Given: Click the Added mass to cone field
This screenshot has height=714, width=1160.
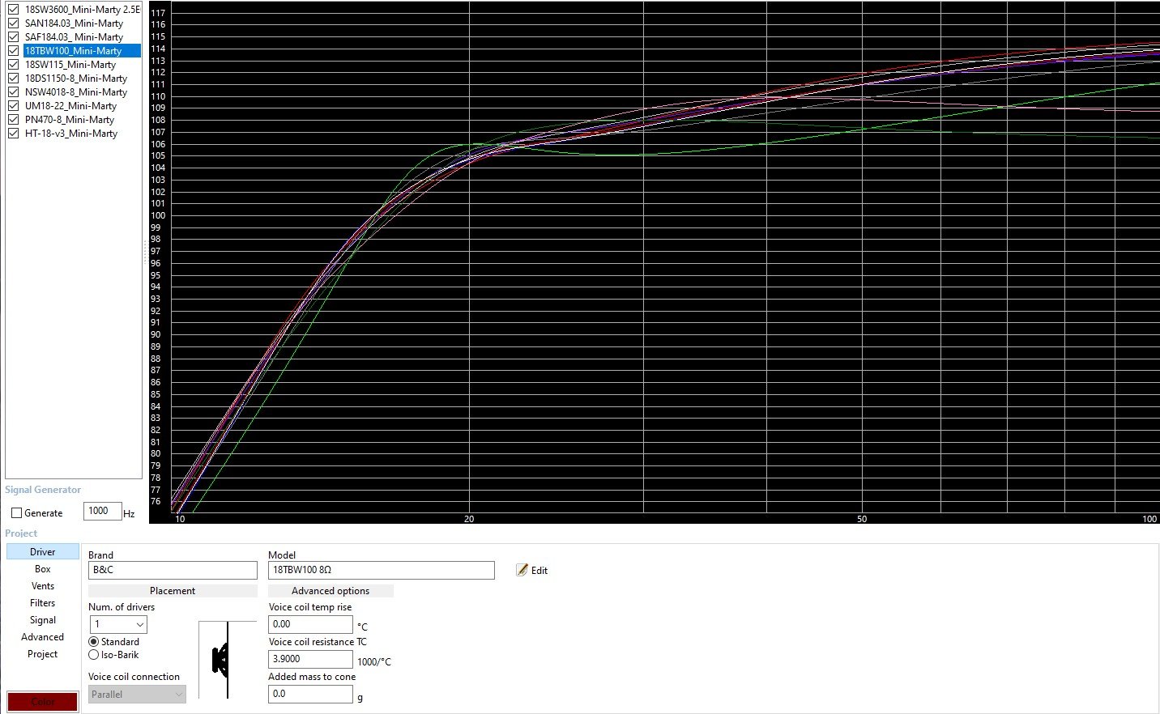Looking at the screenshot, I should click(310, 694).
